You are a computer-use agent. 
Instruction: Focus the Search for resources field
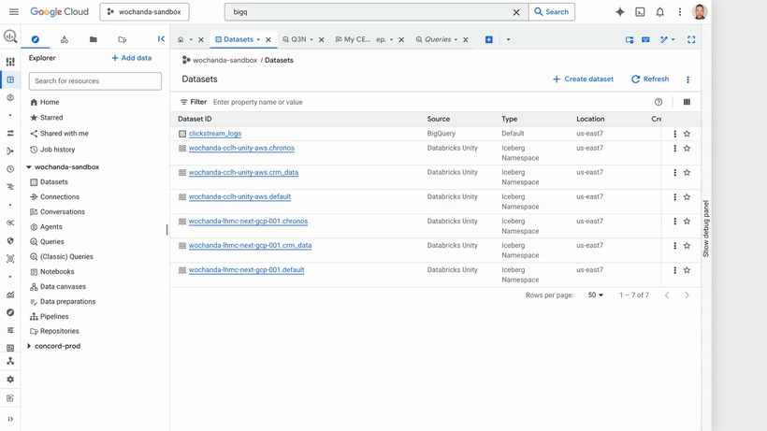point(94,81)
